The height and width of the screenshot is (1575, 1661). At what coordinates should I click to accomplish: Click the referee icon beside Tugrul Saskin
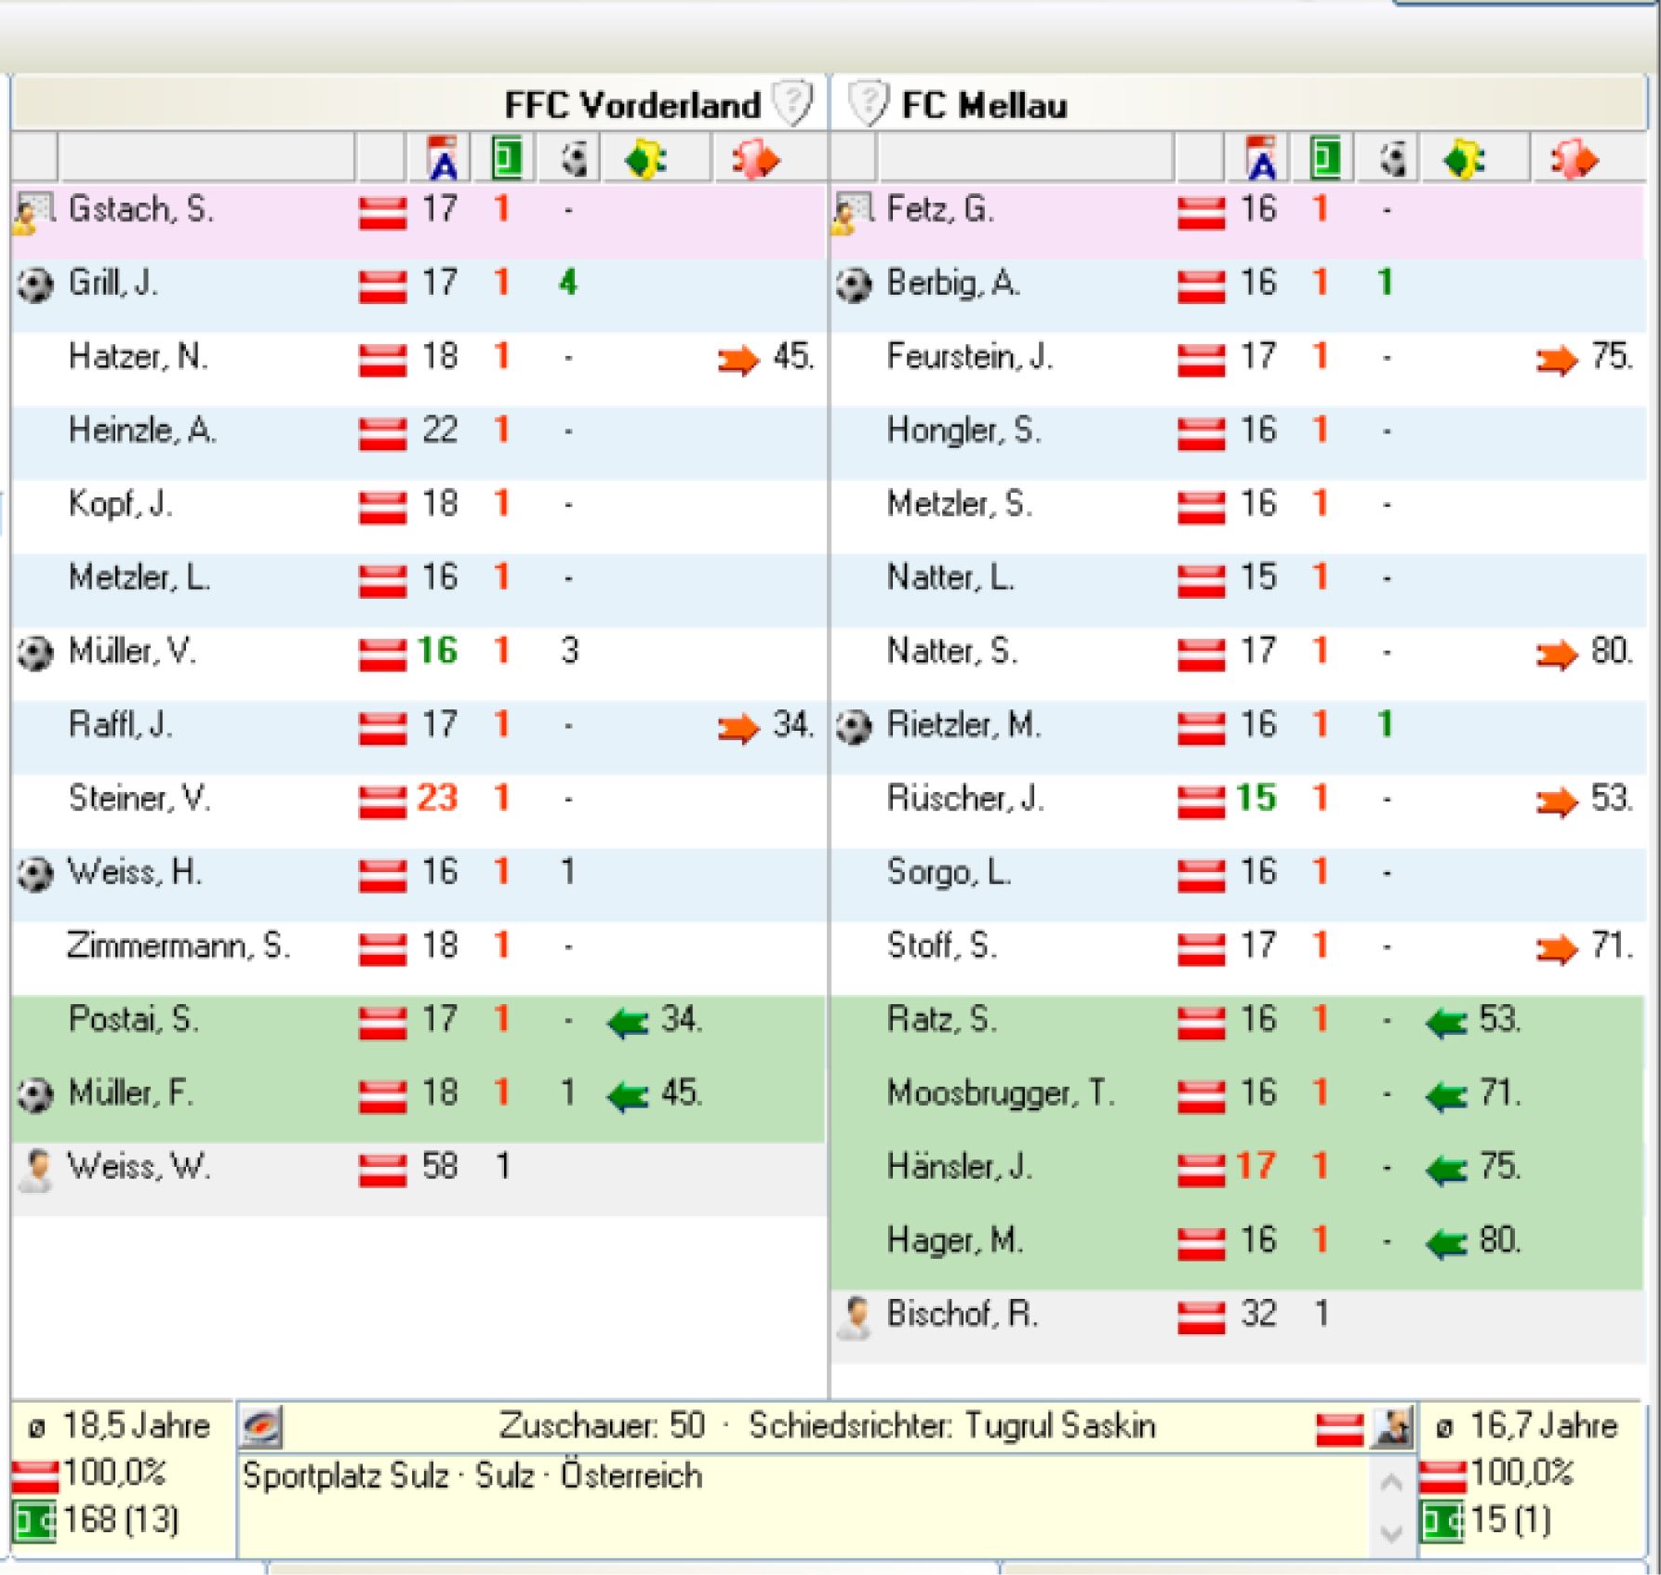pos(1392,1427)
